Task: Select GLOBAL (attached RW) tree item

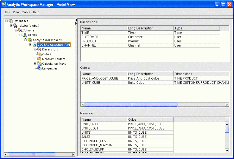Action: (54, 45)
